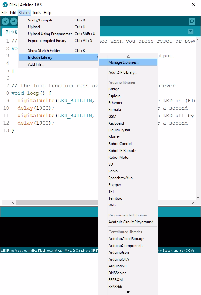Maximize the Arduino window
Viewport: 201px width, 295px height.
pyautogui.click(x=179, y=5)
